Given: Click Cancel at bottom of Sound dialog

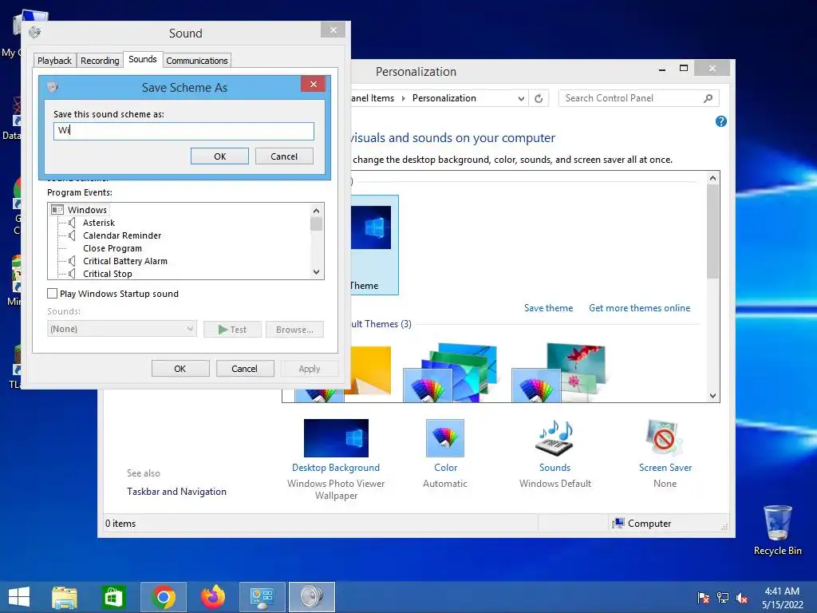Looking at the screenshot, I should 244,369.
